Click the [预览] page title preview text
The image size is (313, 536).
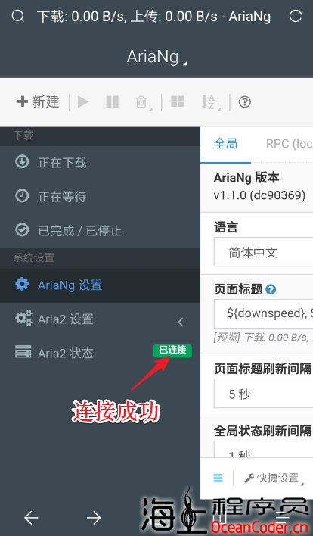(x=263, y=338)
